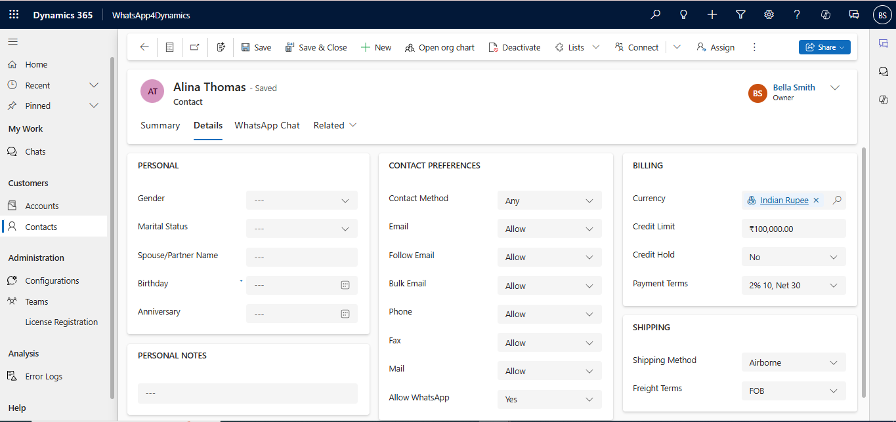Expand the Related tab menu
The width and height of the screenshot is (896, 422).
pos(335,125)
